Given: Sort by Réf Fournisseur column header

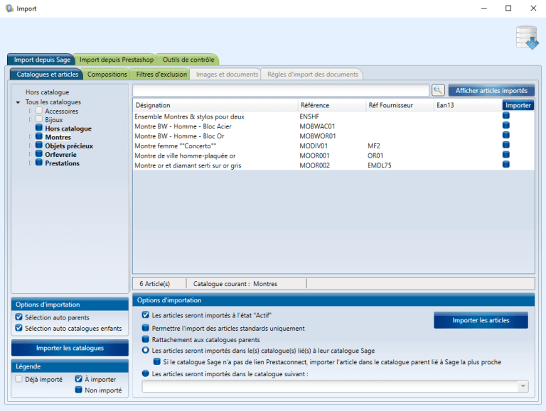Looking at the screenshot, I should pyautogui.click(x=400, y=105).
